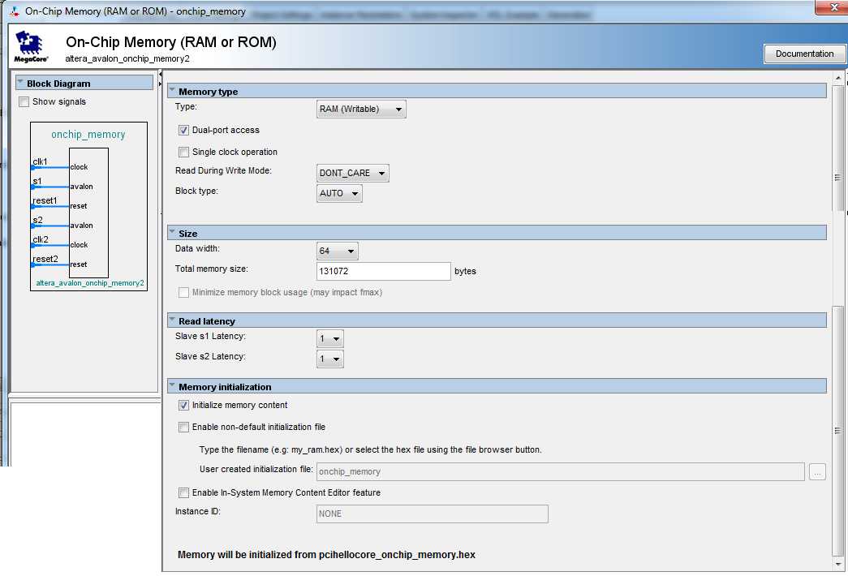The height and width of the screenshot is (576, 848).
Task: Open the memory Type dropdown
Action: click(361, 110)
